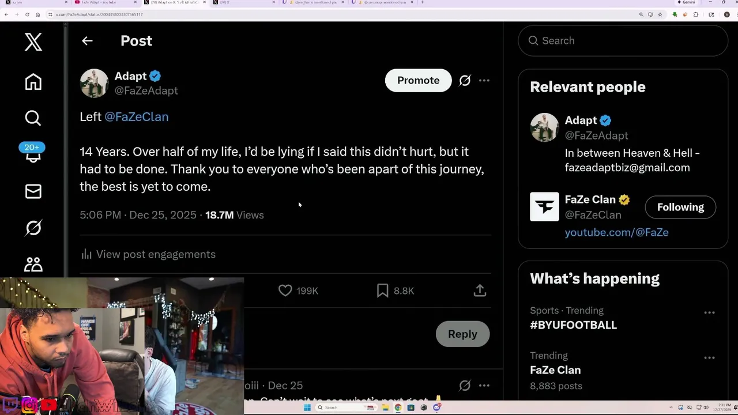
Task: Open more options menu on Adapt's post
Action: [484, 81]
